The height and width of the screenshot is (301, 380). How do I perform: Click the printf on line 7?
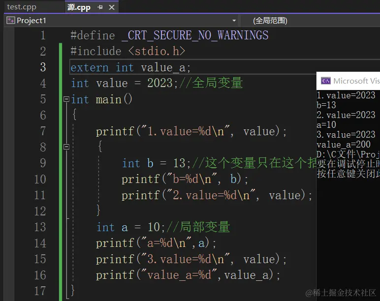pyautogui.click(x=115, y=132)
